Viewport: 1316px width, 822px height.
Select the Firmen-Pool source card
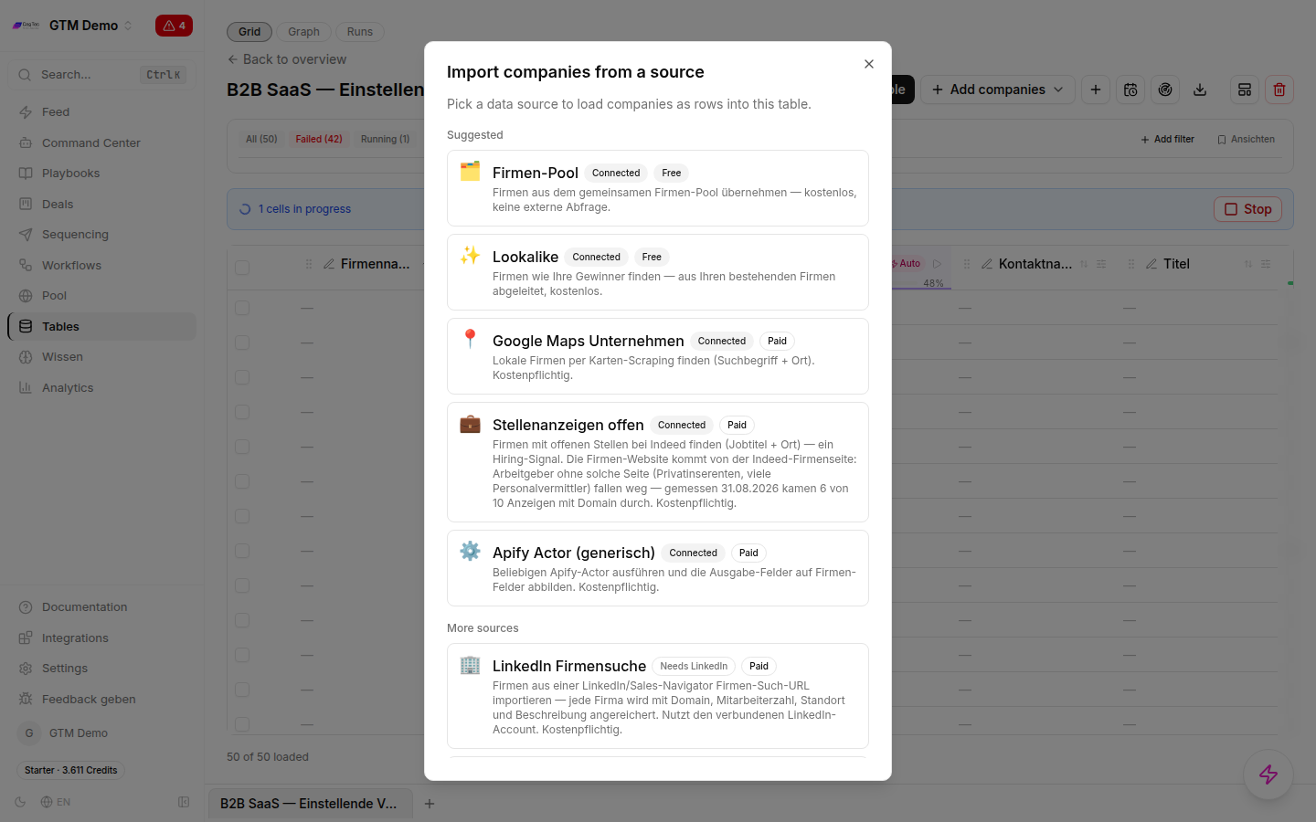tap(658, 188)
